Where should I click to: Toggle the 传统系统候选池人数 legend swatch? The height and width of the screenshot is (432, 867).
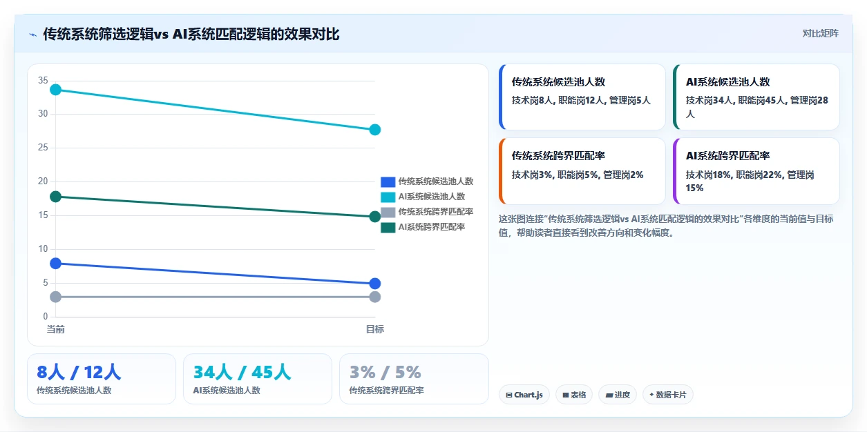click(388, 181)
